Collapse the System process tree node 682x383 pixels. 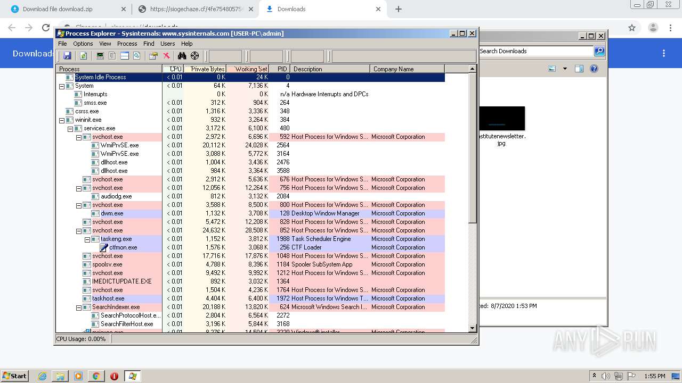coord(61,86)
